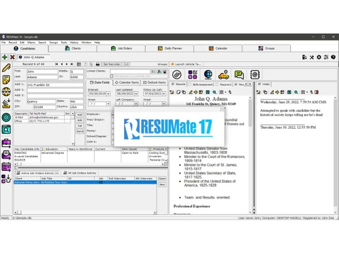Toggle the checkbox under Linked Clients field
Image resolution: width=339 pixels, height=254 pixels.
[x=112, y=77]
